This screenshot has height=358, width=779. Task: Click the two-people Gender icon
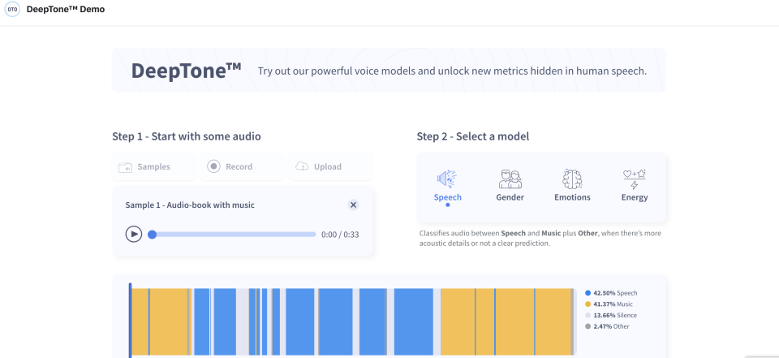tap(510, 179)
